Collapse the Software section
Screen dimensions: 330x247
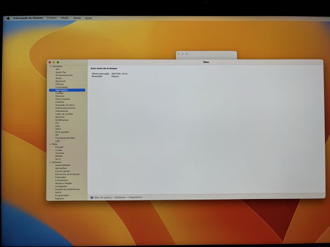pyautogui.click(x=50, y=162)
